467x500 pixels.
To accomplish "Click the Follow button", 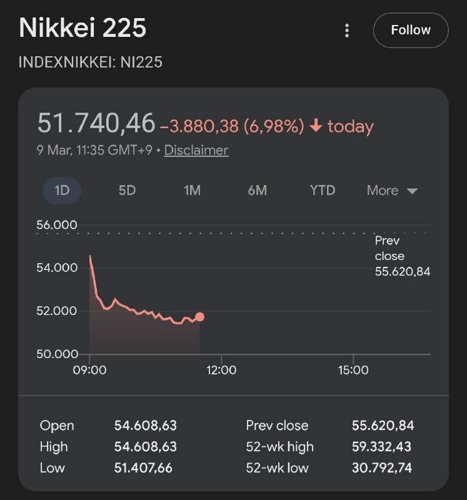I will coord(410,30).
